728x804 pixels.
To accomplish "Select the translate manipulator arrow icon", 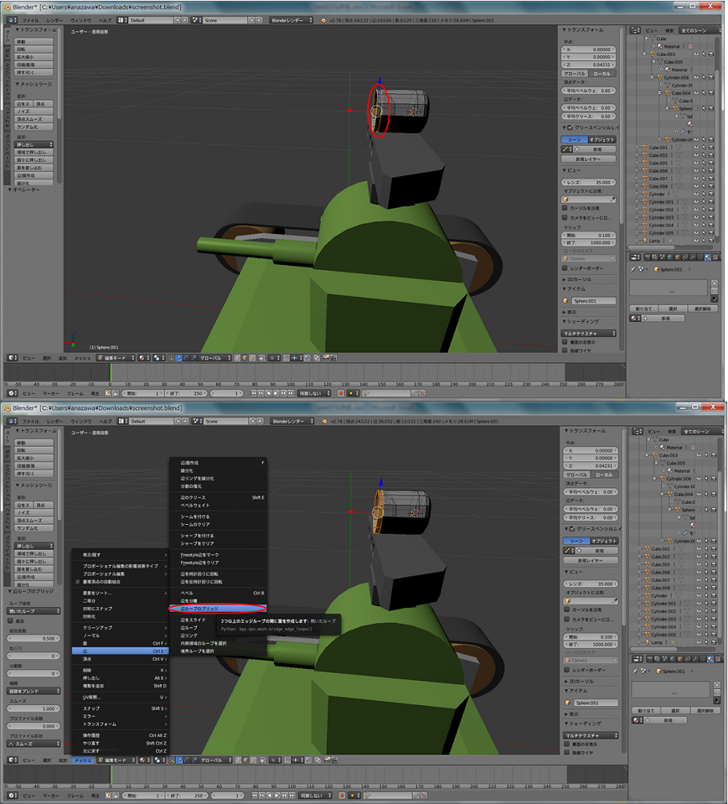I will (178, 356).
